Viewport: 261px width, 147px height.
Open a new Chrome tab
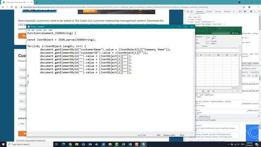37,2
